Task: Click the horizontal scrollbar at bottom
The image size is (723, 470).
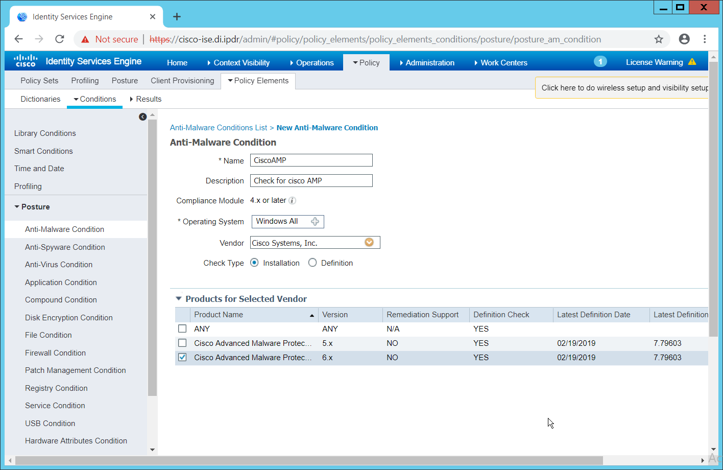Action: pyautogui.click(x=306, y=460)
